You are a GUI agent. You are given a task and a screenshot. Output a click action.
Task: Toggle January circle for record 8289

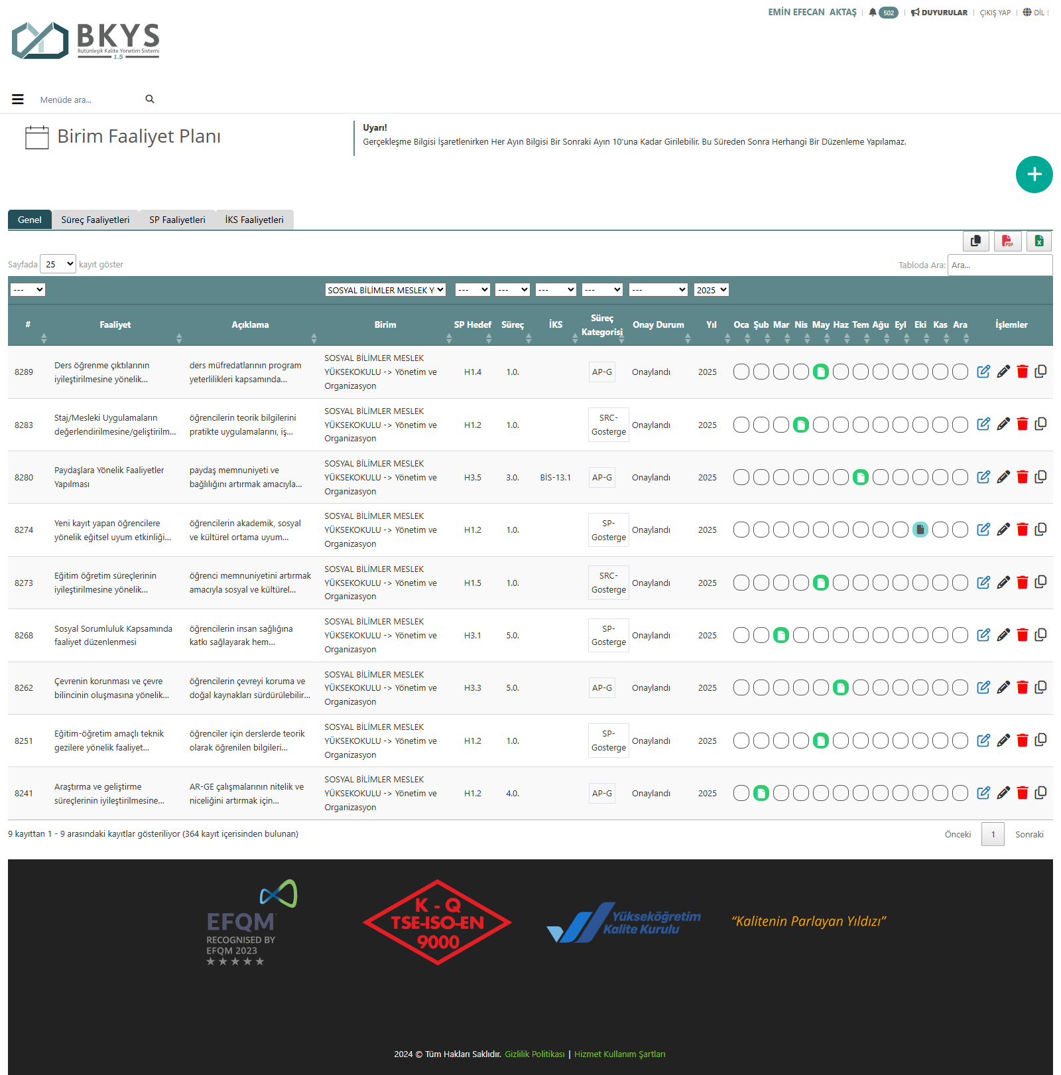tap(741, 372)
